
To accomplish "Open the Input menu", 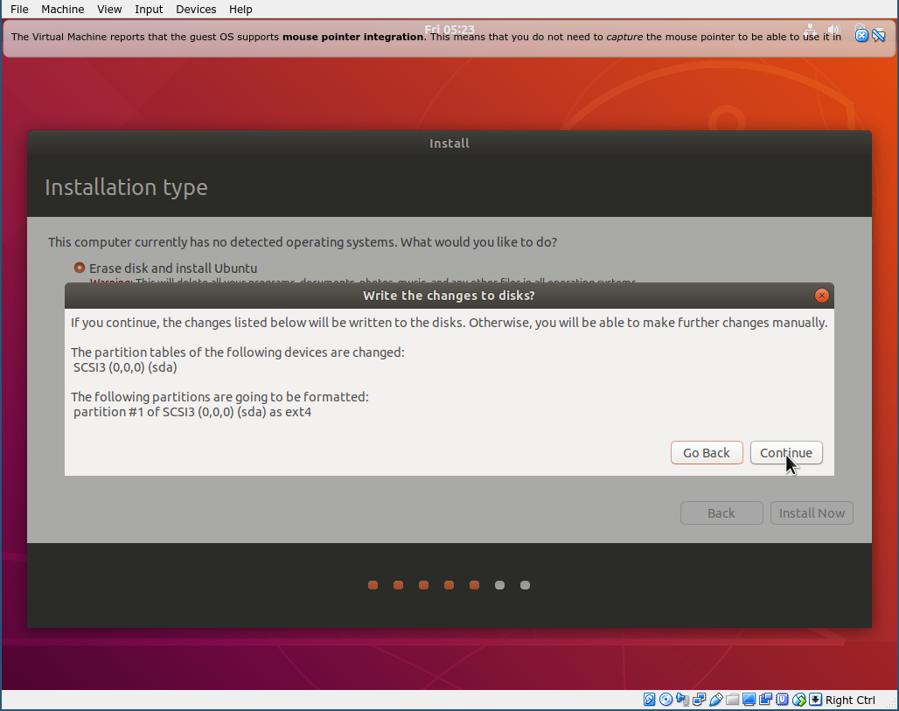I will (149, 9).
